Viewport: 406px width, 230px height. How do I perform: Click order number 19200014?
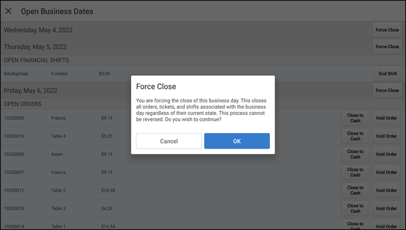click(14, 226)
